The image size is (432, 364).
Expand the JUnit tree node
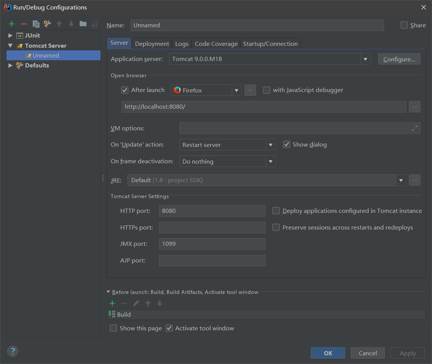10,36
